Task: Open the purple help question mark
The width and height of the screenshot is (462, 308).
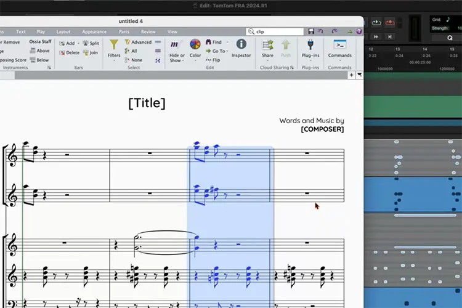Action: (x=359, y=31)
